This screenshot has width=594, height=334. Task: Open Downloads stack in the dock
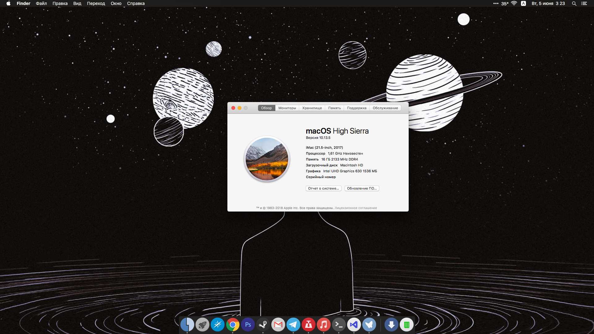pyautogui.click(x=391, y=325)
